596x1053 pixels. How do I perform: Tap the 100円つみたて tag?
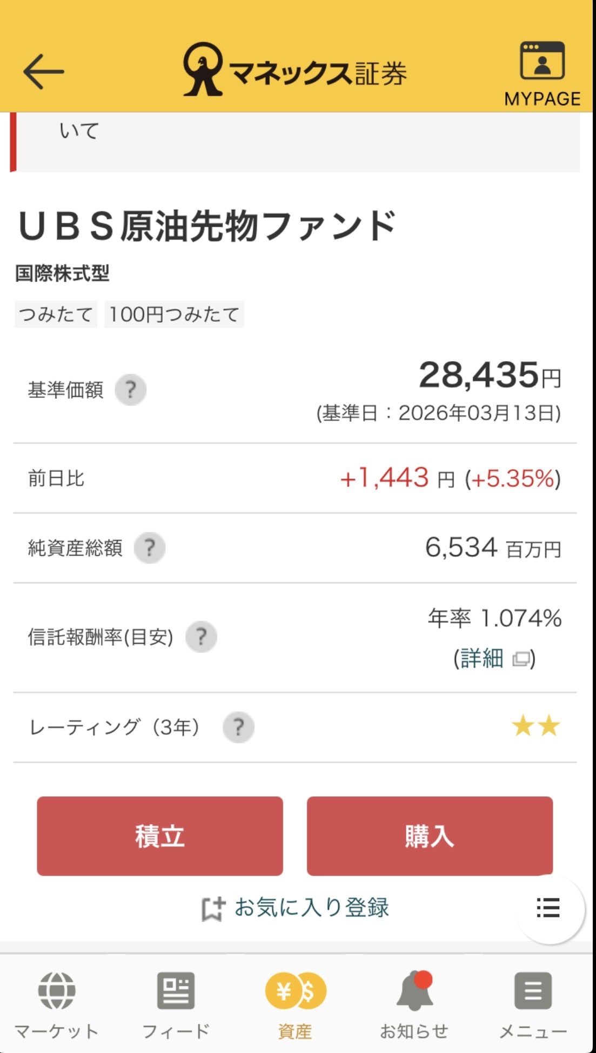[174, 315]
